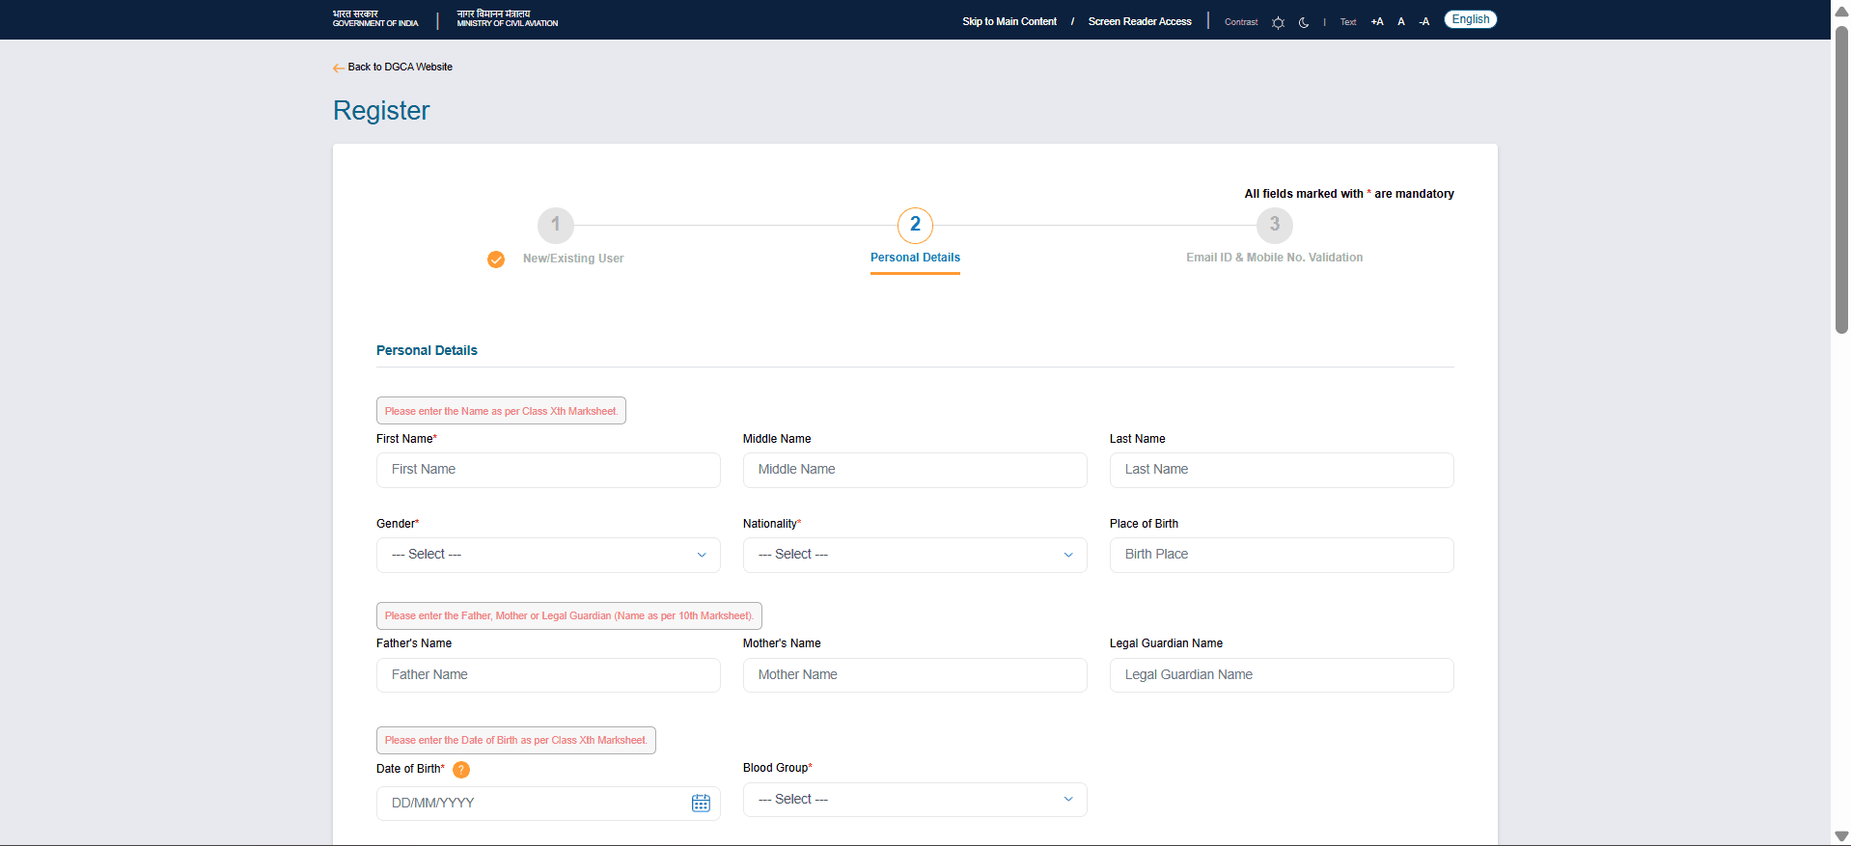This screenshot has height=846, width=1851.
Task: Decrease text size with -A
Action: 1424,21
